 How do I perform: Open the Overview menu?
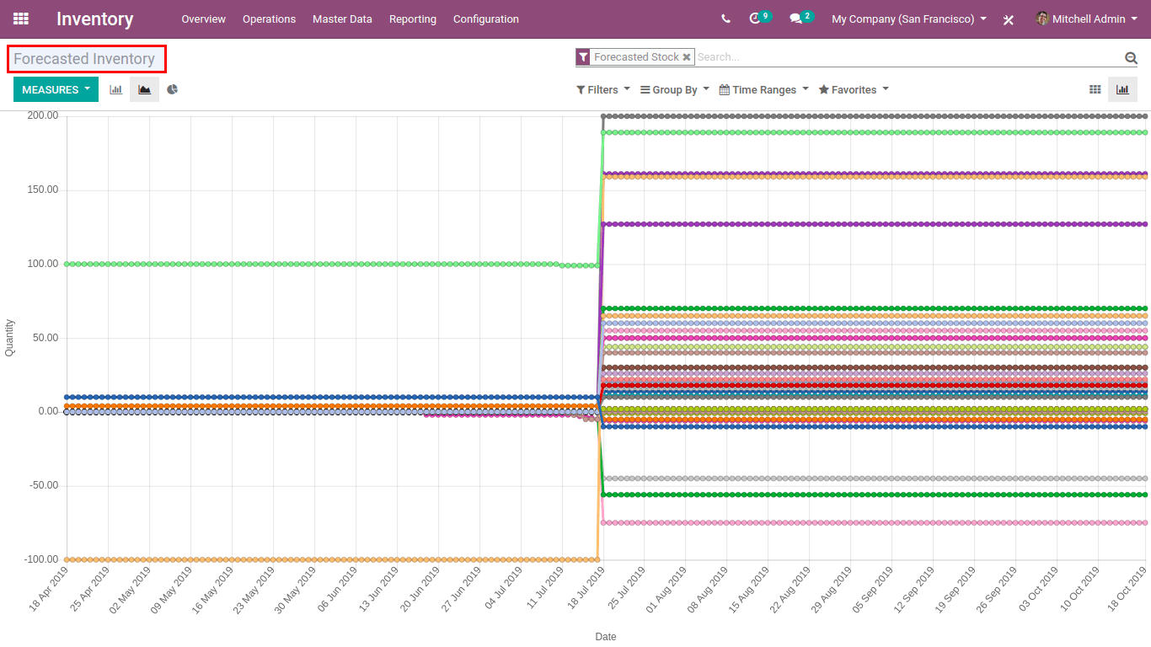204,19
